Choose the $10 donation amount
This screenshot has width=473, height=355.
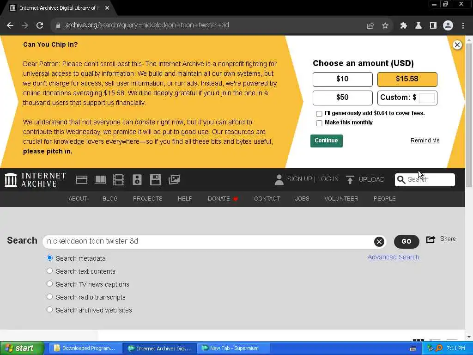click(x=342, y=80)
